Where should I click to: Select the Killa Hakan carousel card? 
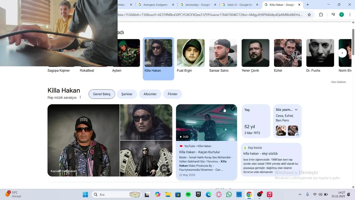click(x=158, y=59)
